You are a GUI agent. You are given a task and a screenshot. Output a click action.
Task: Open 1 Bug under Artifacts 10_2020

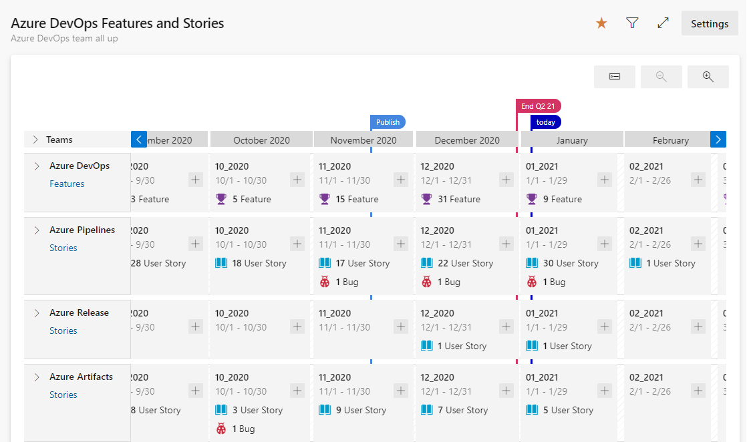[x=235, y=429]
